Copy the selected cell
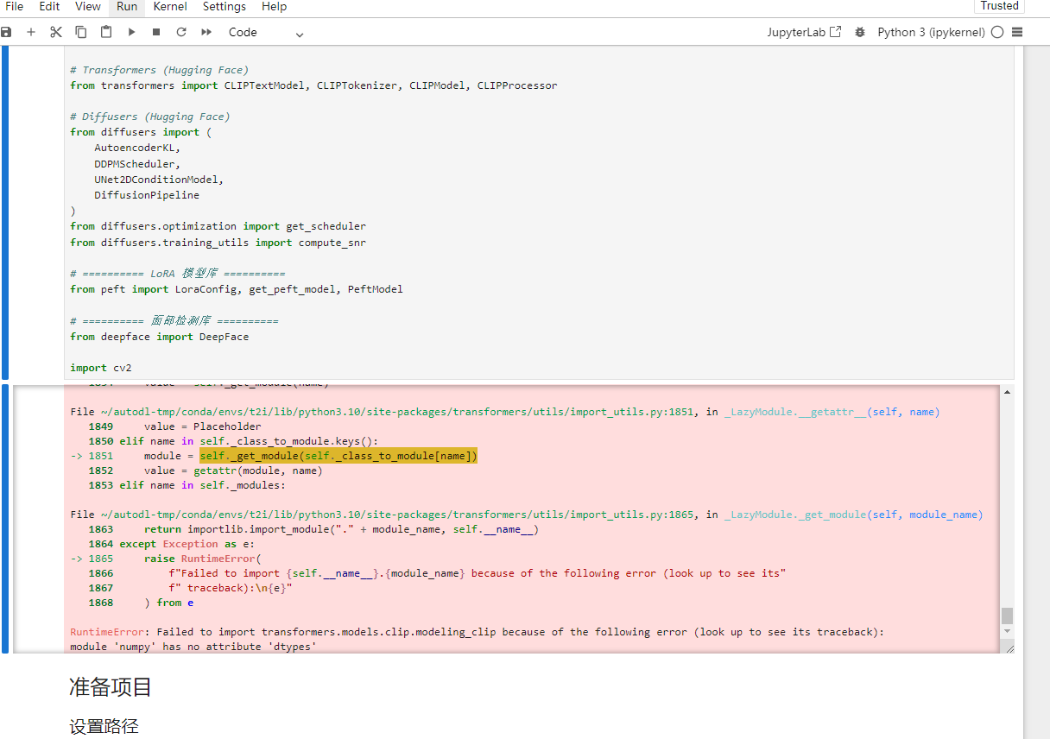This screenshot has width=1050, height=739. (x=81, y=32)
